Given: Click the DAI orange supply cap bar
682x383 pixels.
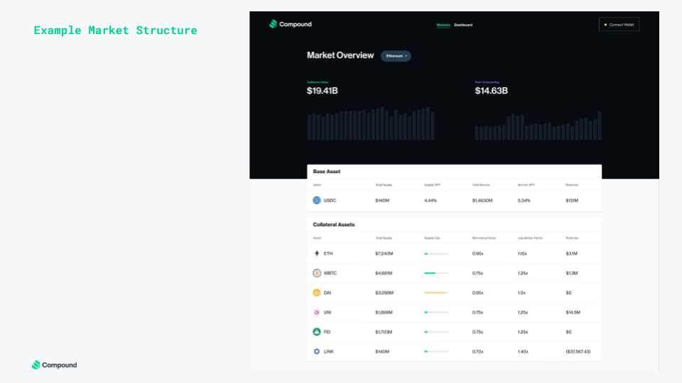Looking at the screenshot, I should tap(436, 293).
